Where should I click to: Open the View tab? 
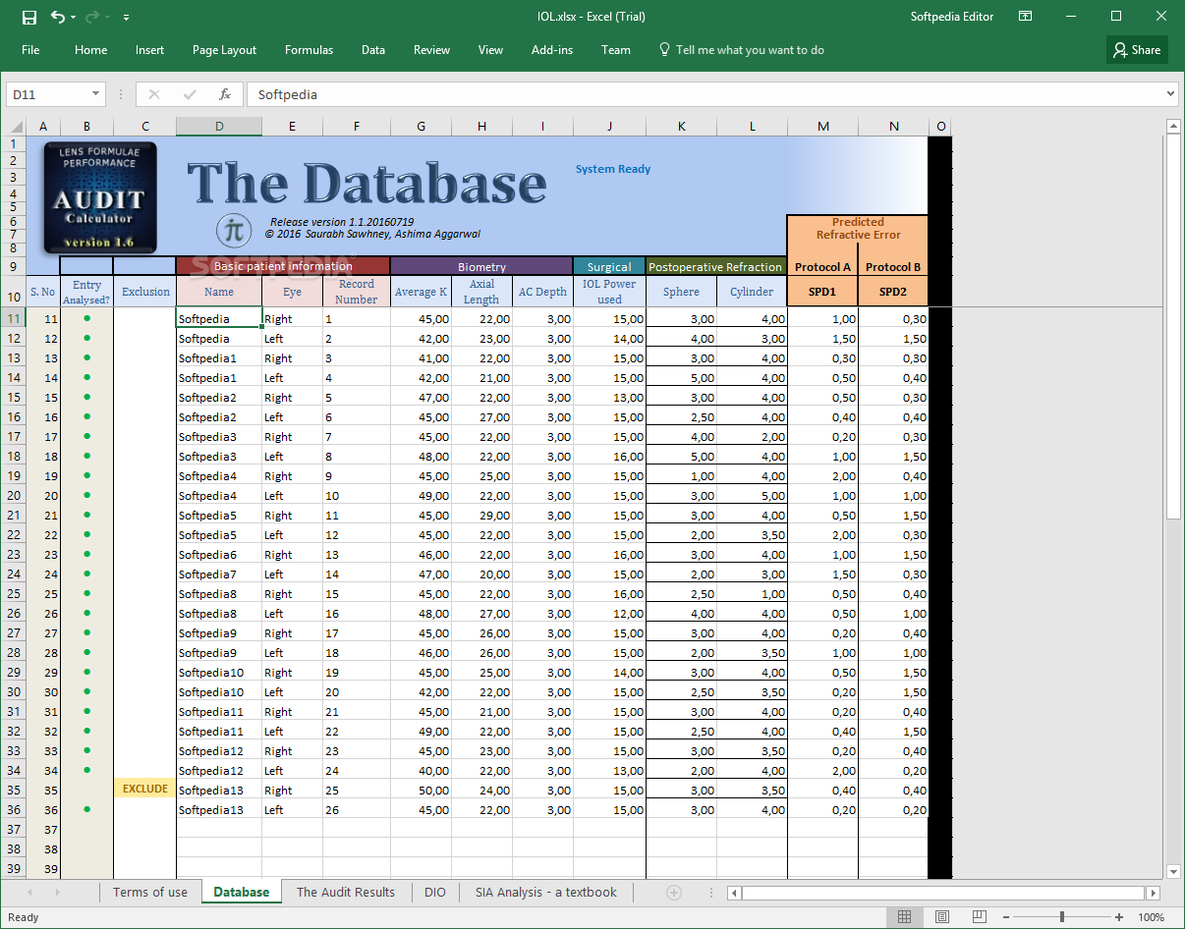point(490,50)
